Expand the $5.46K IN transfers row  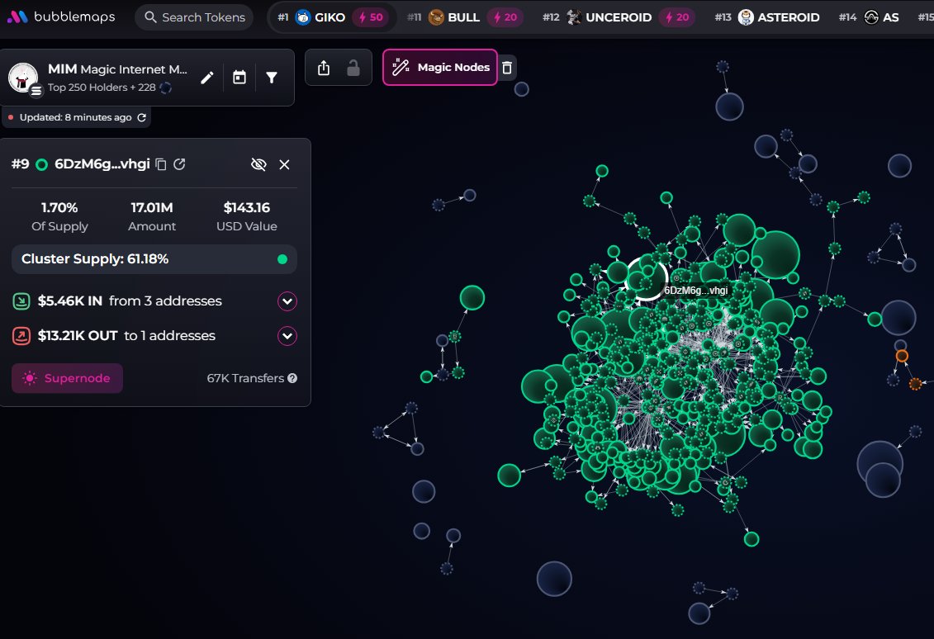(287, 301)
